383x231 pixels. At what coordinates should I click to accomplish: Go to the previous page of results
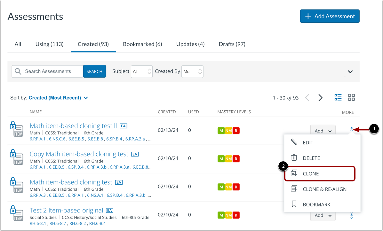[307, 98]
